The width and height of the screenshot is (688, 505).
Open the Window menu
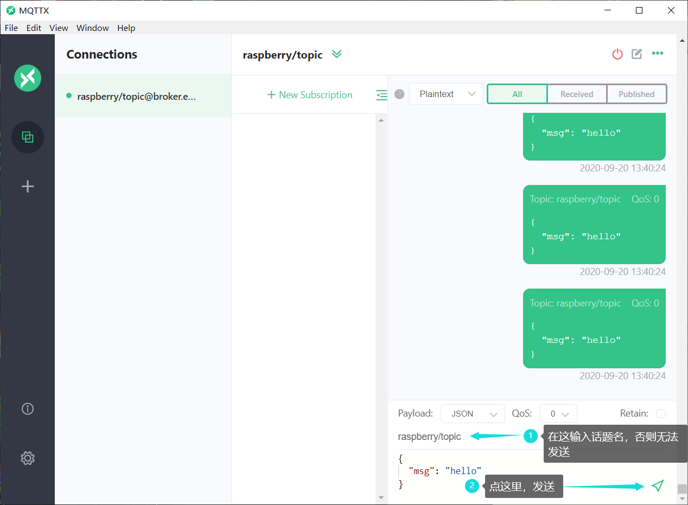pyautogui.click(x=92, y=28)
